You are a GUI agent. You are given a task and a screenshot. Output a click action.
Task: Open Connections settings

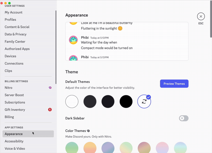pyautogui.click(x=28, y=63)
